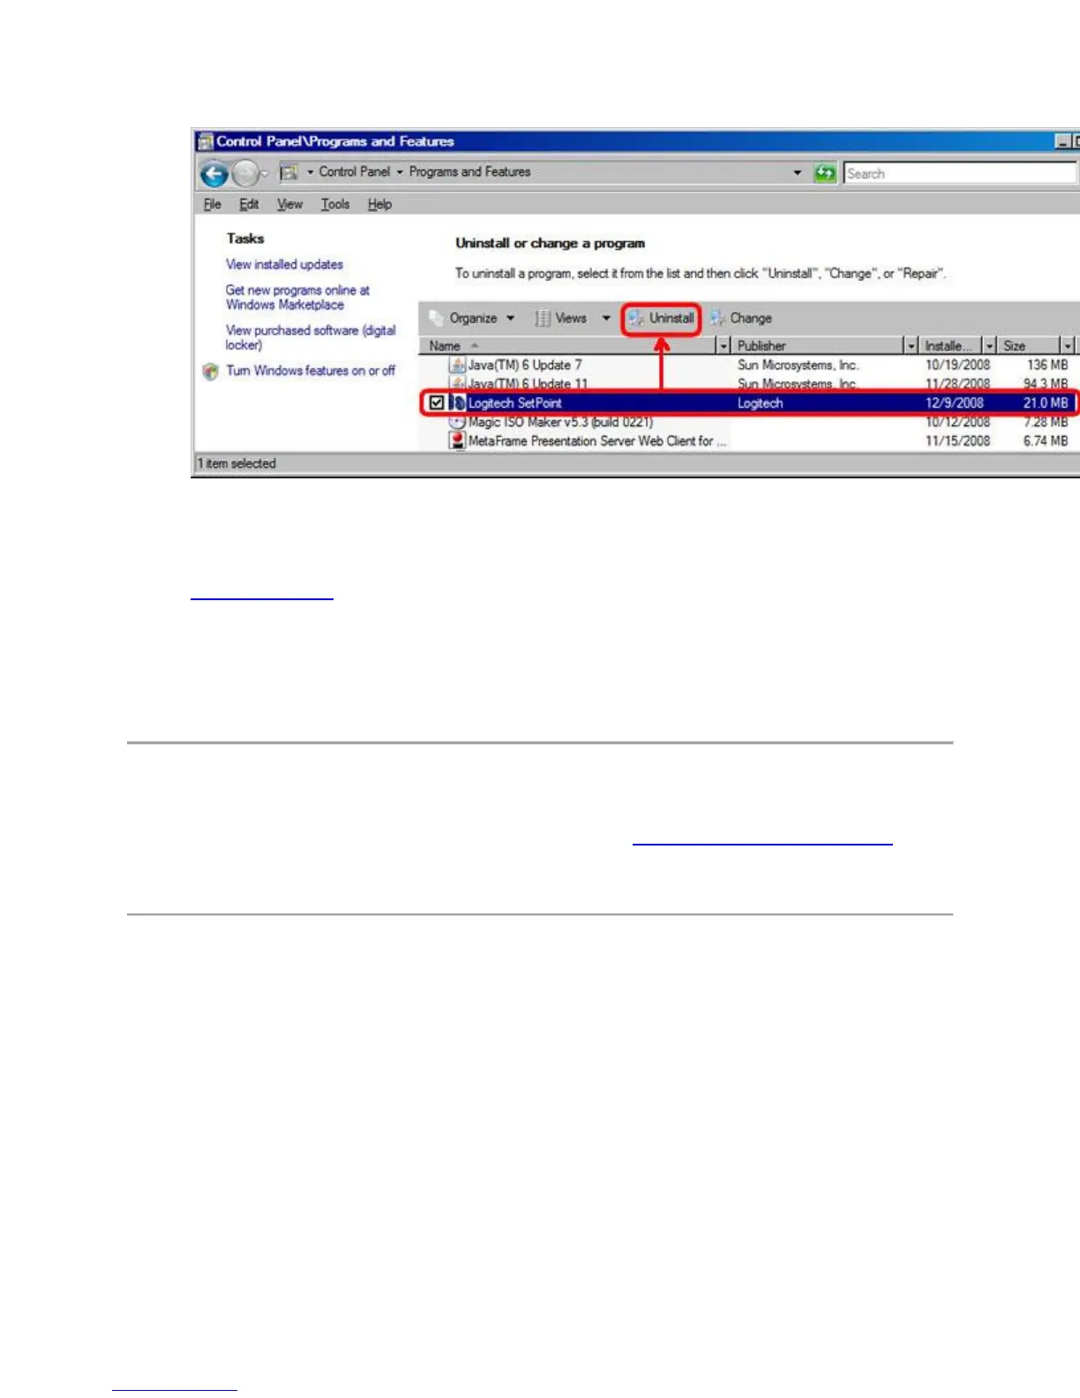
Task: Click the 12/9/2008 install date cell
Action: click(954, 402)
